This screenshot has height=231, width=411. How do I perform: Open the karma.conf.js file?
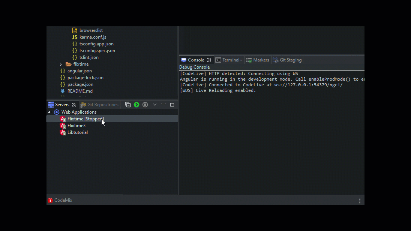[x=92, y=37]
